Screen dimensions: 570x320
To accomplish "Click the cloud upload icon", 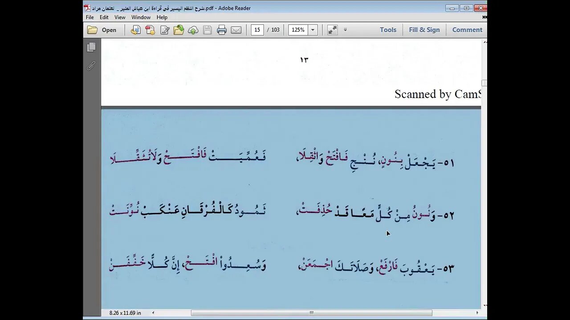I will point(193,30).
